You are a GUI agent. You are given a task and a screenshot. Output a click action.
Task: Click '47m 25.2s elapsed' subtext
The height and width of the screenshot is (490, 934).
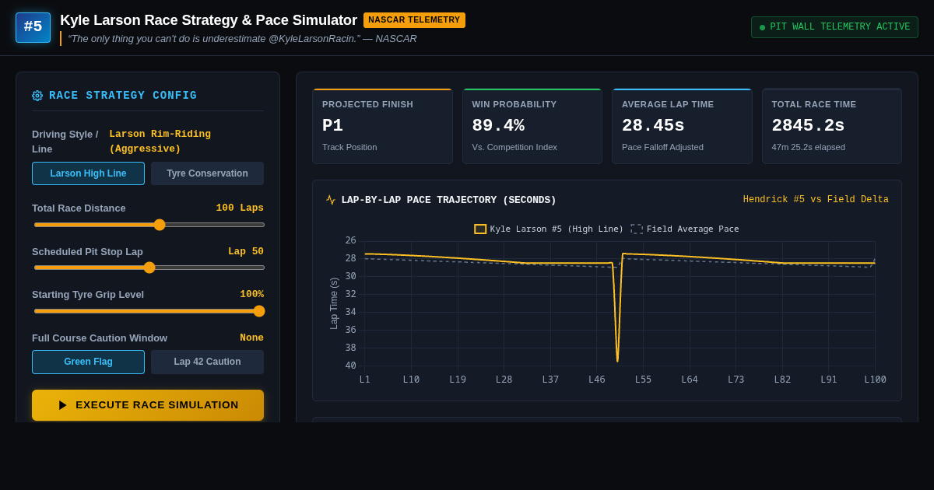pos(809,147)
